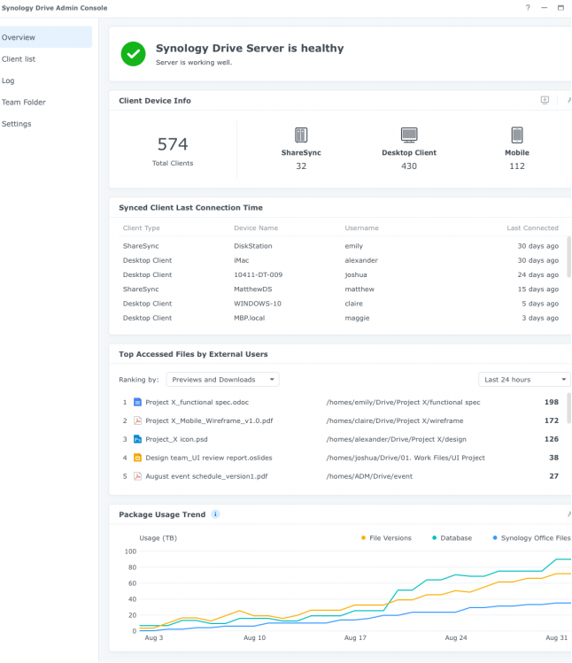Open the Settings section in sidebar
Image resolution: width=572 pixels, height=663 pixels.
17,124
